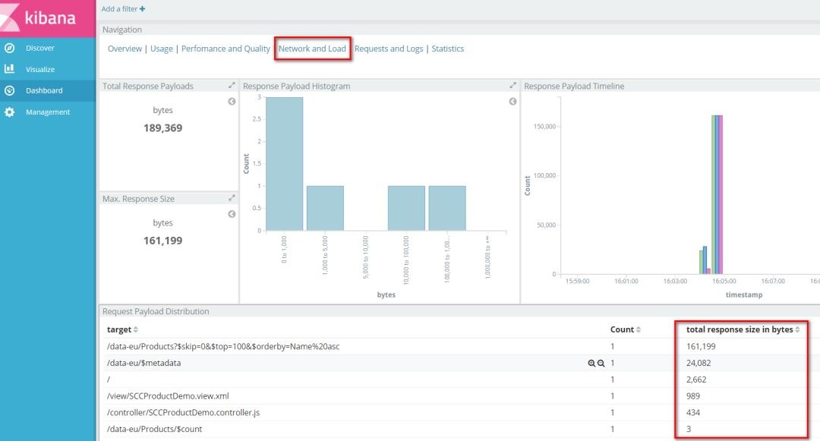The height and width of the screenshot is (441, 820).
Task: Filter for the /data-eu/$metadata value using zoom-in icon
Action: click(x=591, y=363)
